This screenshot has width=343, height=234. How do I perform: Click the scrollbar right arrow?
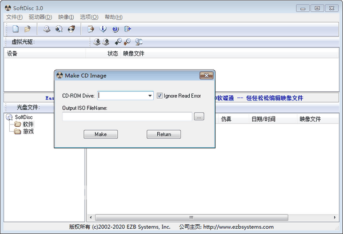(334, 217)
